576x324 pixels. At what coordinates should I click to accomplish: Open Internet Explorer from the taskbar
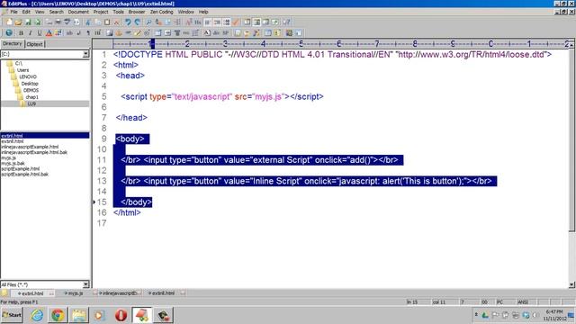pyautogui.click(x=37, y=315)
